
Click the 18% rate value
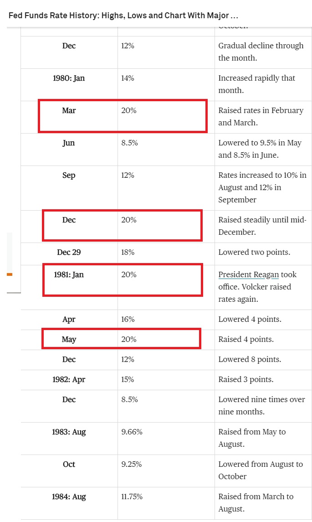[x=128, y=253]
